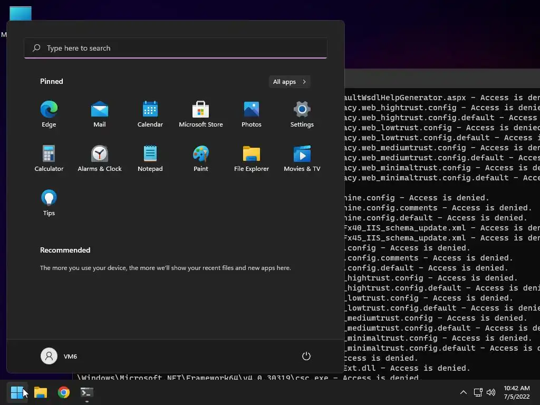Click the All apps button
The image size is (540, 405).
(290, 82)
